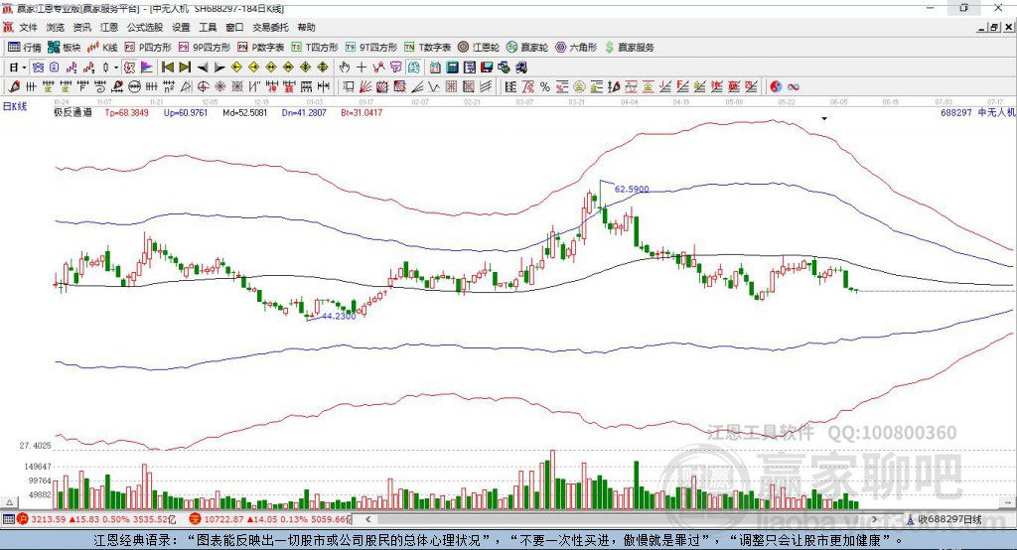Click the n² square tool icon
1017x550 pixels.
pyautogui.click(x=169, y=86)
